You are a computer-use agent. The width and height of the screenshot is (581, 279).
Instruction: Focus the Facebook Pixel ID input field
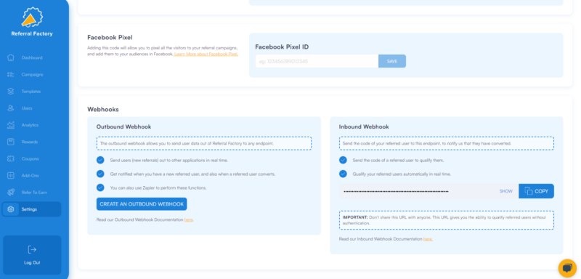point(317,61)
